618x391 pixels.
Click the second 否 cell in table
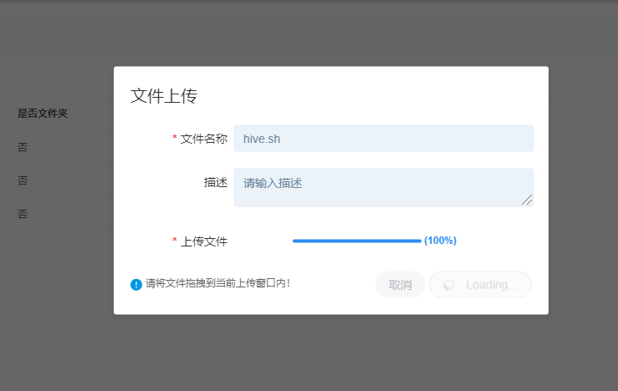point(23,180)
